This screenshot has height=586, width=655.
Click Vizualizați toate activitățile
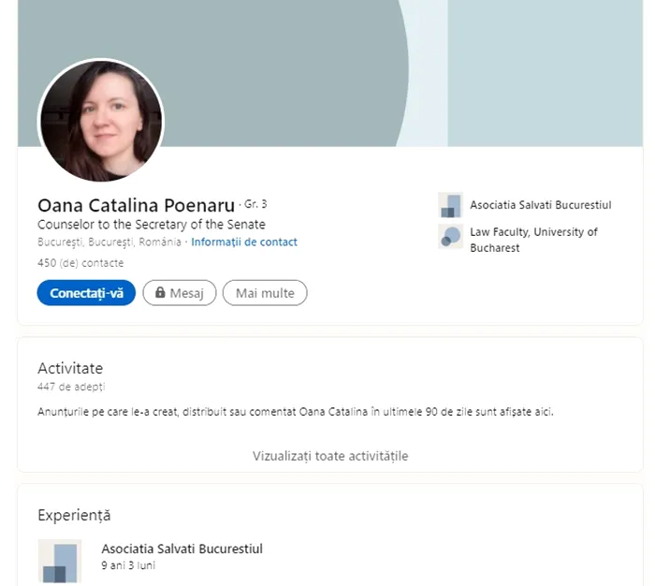point(330,456)
